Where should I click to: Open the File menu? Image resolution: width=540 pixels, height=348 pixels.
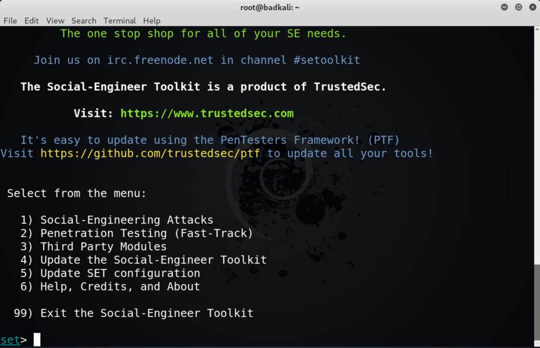[x=11, y=21]
